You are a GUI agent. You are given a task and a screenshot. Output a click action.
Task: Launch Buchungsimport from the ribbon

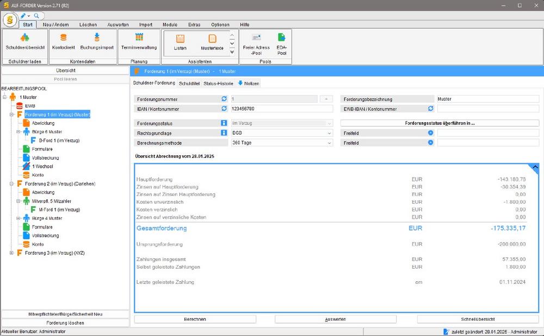pos(97,41)
